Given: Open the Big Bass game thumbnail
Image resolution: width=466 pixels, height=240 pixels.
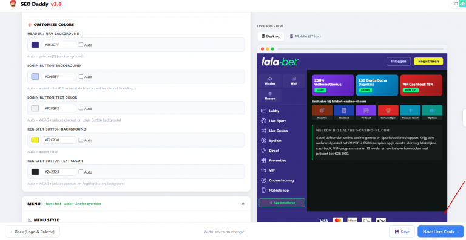Looking at the screenshot, I should tap(432, 112).
